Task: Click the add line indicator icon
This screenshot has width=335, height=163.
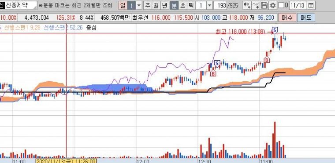Action: [x=256, y=5]
